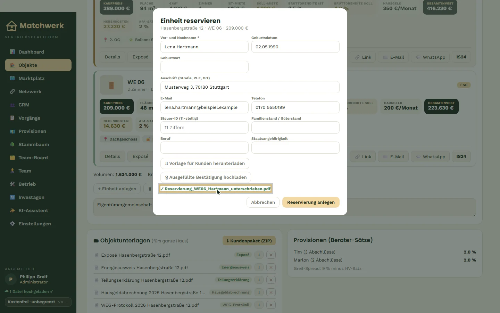Focus the Vor- und Nachname field

click(x=205, y=47)
